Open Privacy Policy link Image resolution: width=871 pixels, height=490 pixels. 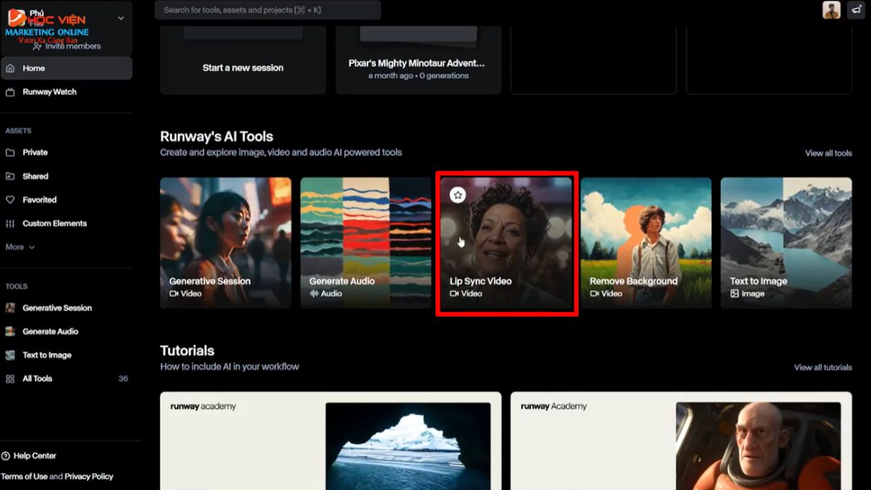point(89,476)
